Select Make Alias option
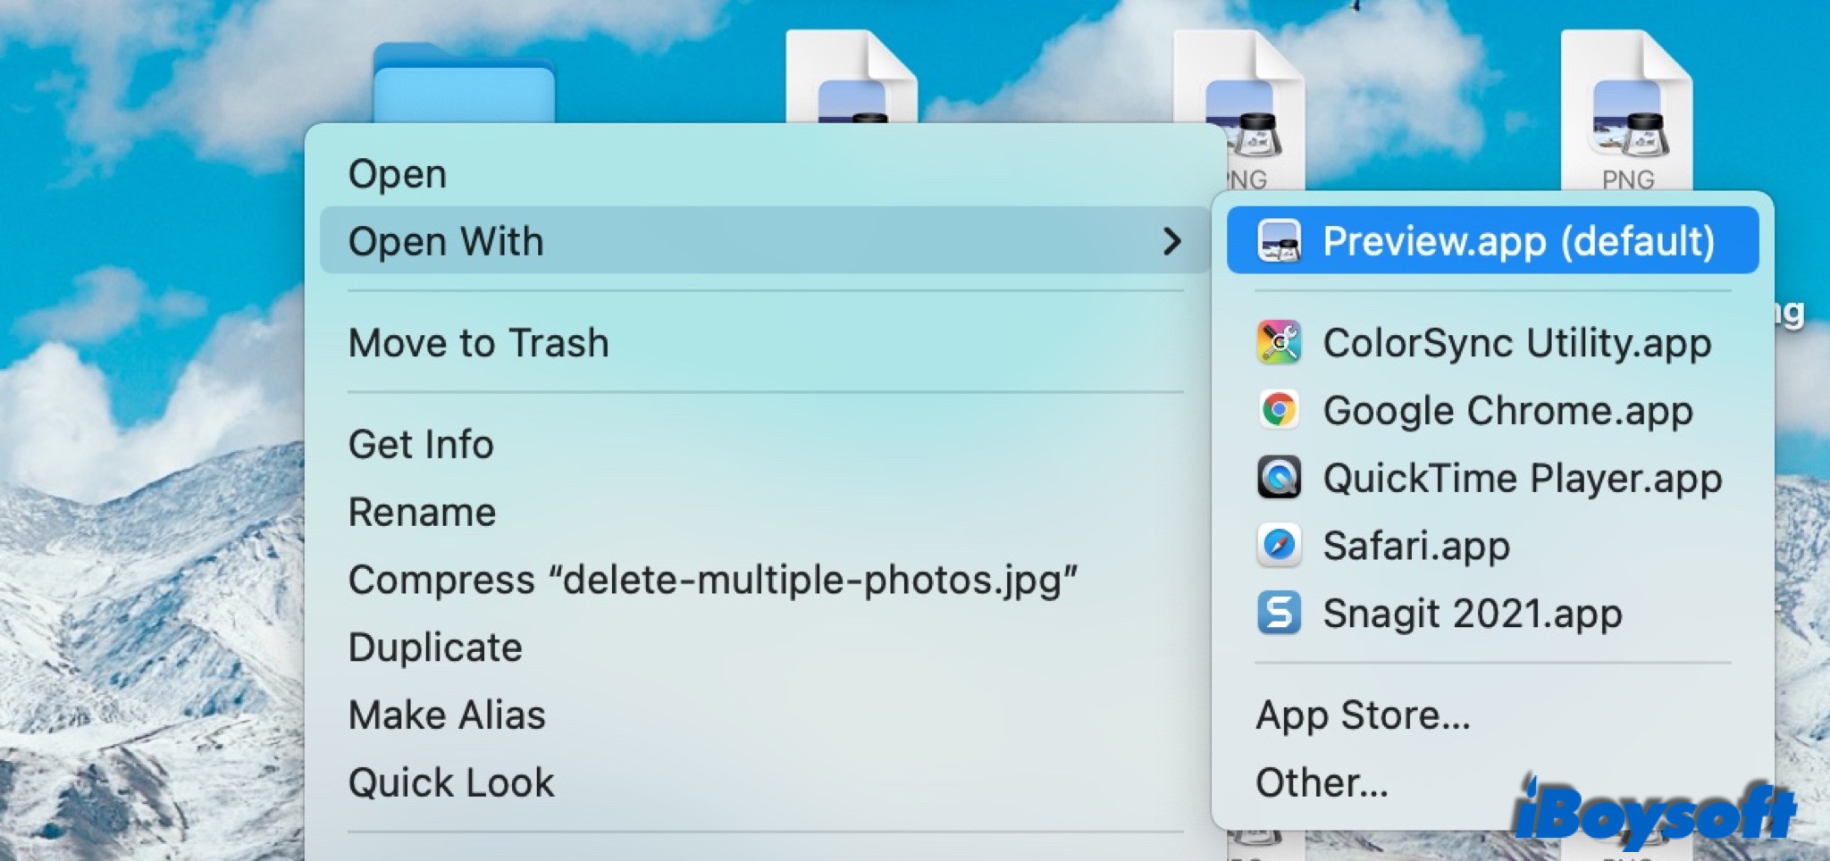This screenshot has width=1830, height=861. 447,715
